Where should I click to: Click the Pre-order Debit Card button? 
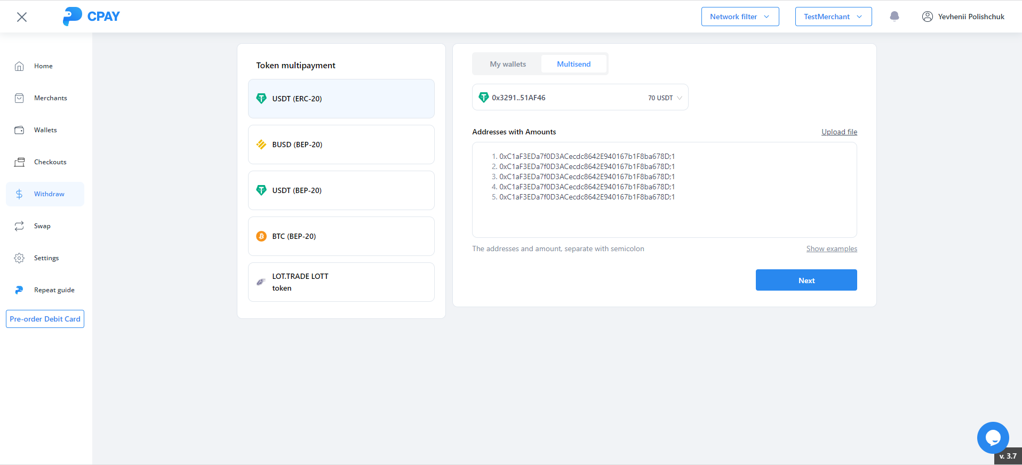tap(45, 319)
